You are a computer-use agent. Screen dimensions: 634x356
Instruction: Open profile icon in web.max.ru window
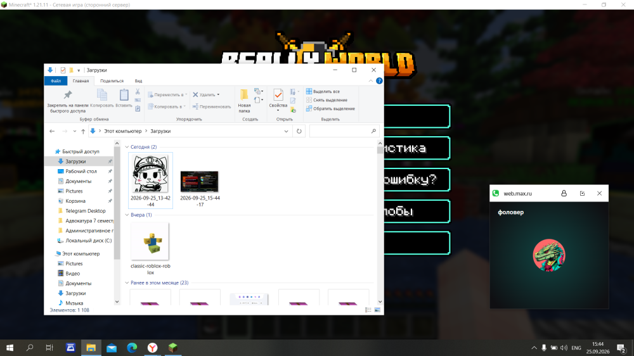click(564, 194)
